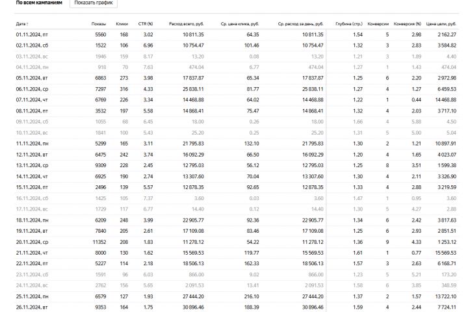
Task: Click conversion percent 4.33
Action: click(417, 242)
